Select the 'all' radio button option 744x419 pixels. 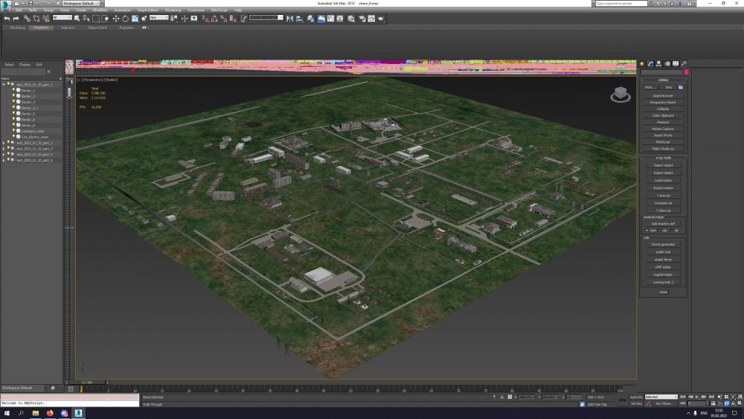(672, 230)
